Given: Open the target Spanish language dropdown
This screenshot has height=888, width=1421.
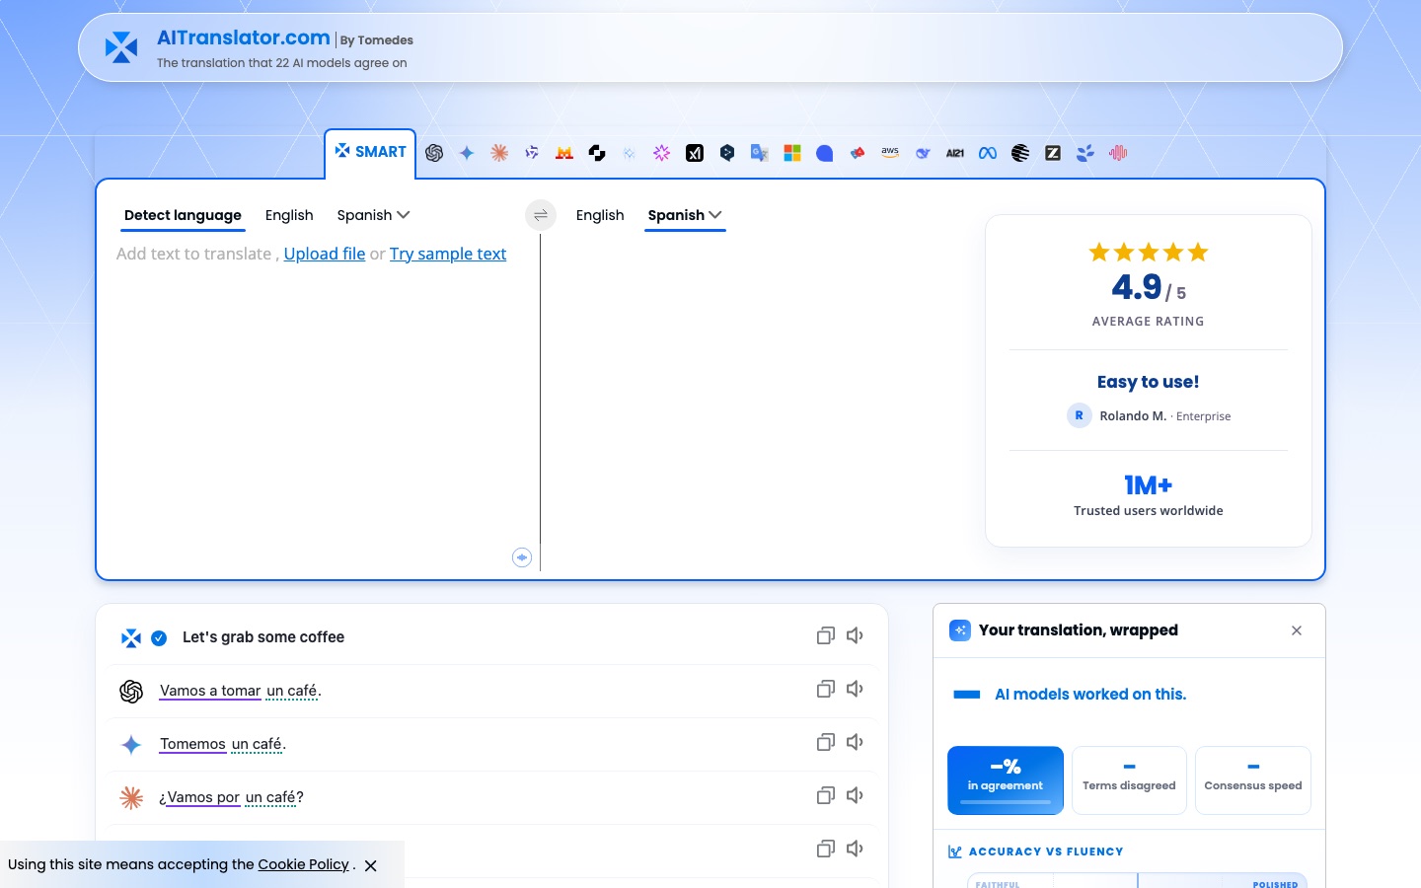Looking at the screenshot, I should [685, 215].
